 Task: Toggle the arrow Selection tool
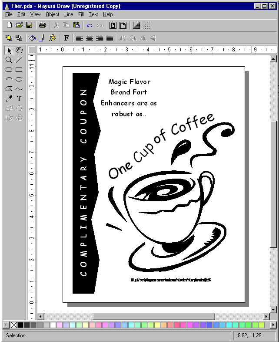coord(9,51)
